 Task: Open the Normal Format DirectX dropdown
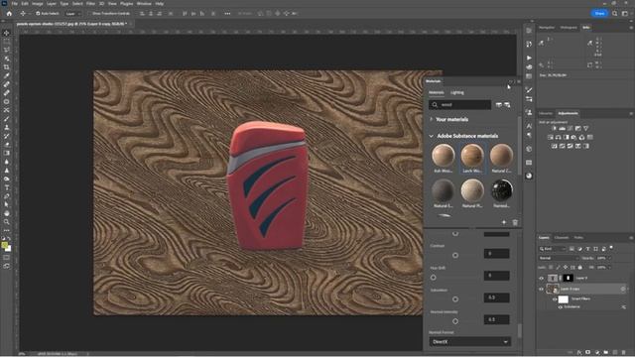[x=469, y=342]
